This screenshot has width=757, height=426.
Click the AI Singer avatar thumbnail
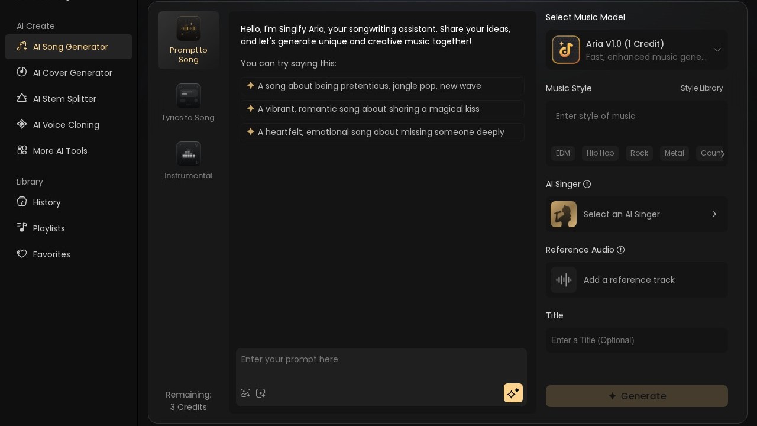click(x=564, y=214)
